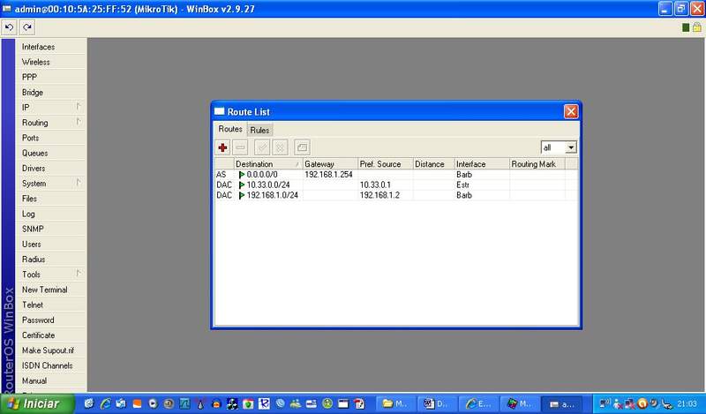Screen dimensions: 706x414
Task: Click the Redo arrow in WinBox toolbar
Action: 27,28
